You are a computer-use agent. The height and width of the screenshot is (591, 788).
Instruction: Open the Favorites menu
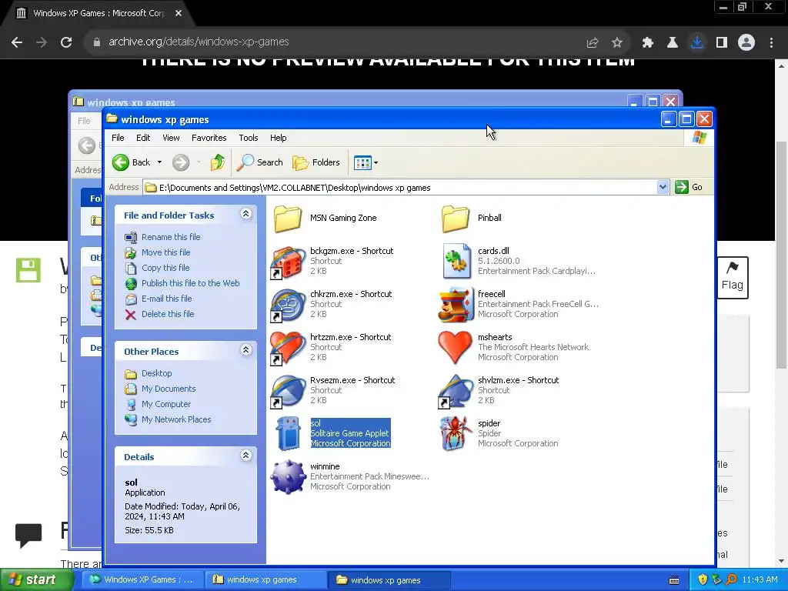pyautogui.click(x=209, y=138)
